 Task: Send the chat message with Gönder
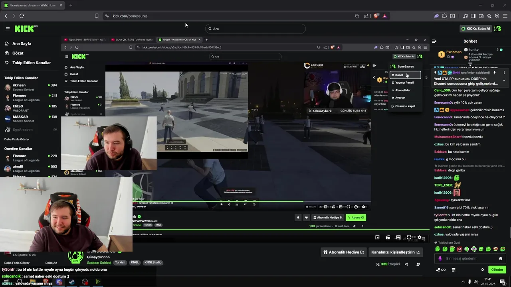pos(497,269)
